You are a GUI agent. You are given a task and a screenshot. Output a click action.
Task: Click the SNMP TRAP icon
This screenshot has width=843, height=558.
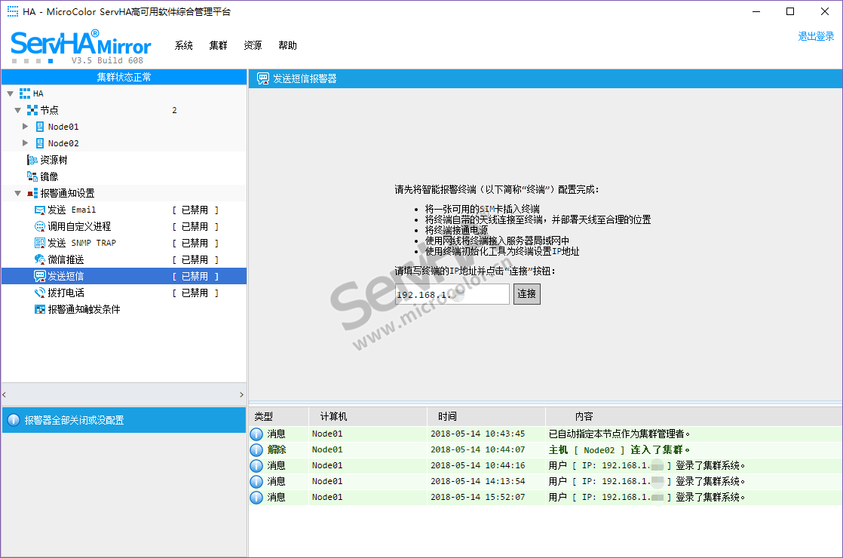coord(40,243)
